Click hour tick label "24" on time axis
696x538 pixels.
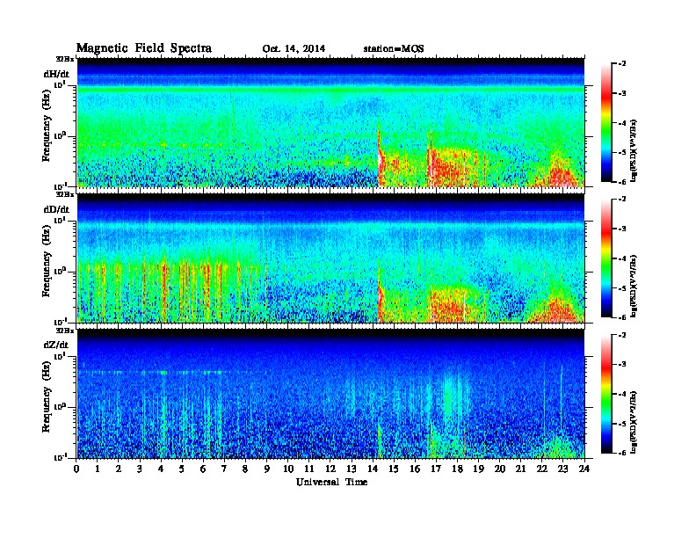(x=584, y=469)
